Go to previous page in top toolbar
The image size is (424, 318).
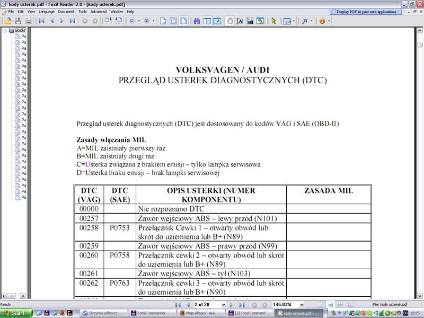(x=51, y=21)
